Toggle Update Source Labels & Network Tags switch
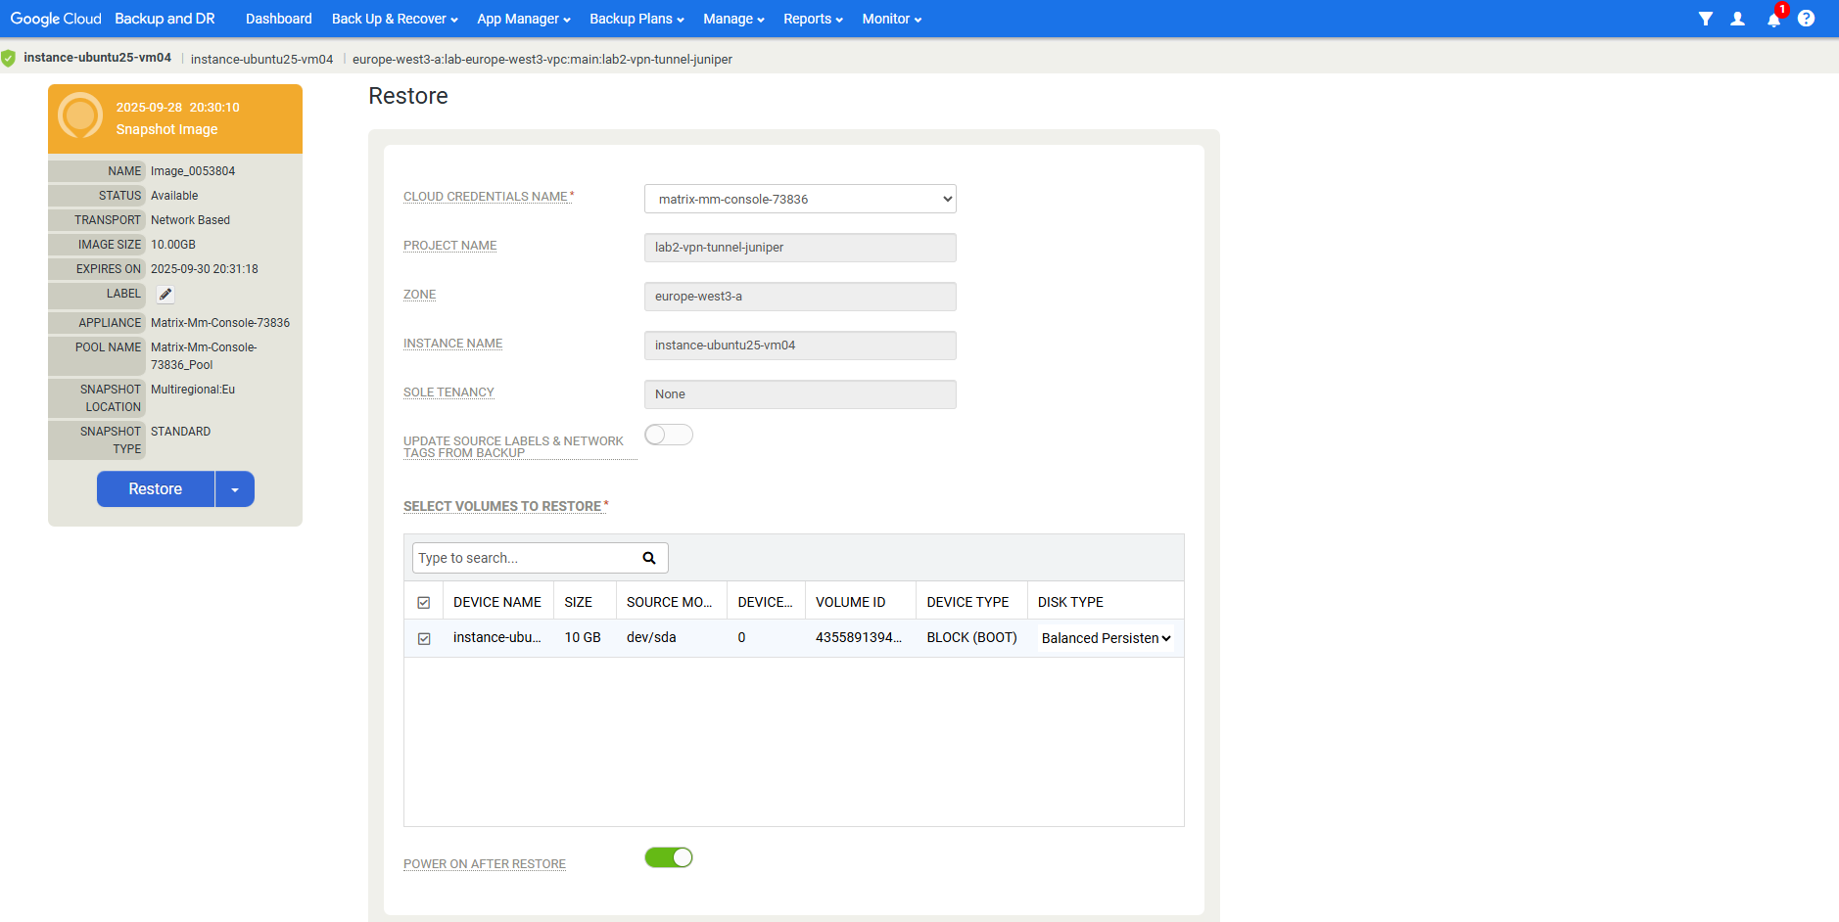The image size is (1839, 922). point(669,435)
